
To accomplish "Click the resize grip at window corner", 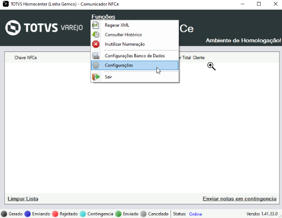I will 281,216.
